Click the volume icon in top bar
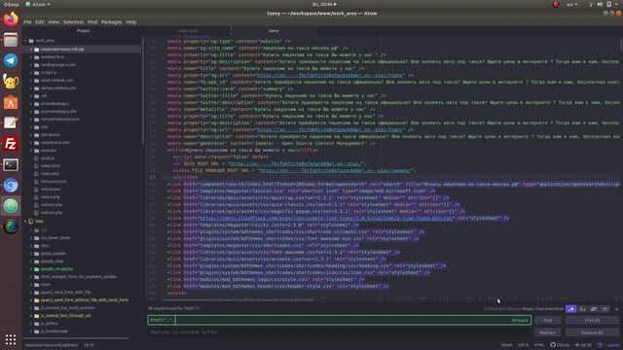Viewport: 623px width, 350px height. click(x=600, y=4)
